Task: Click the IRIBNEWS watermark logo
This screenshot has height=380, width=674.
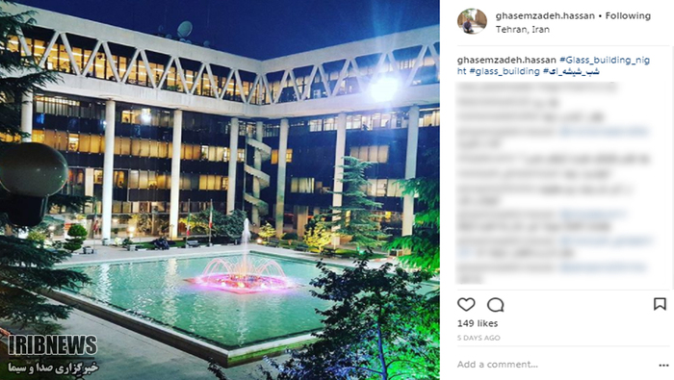Action: tap(52, 345)
